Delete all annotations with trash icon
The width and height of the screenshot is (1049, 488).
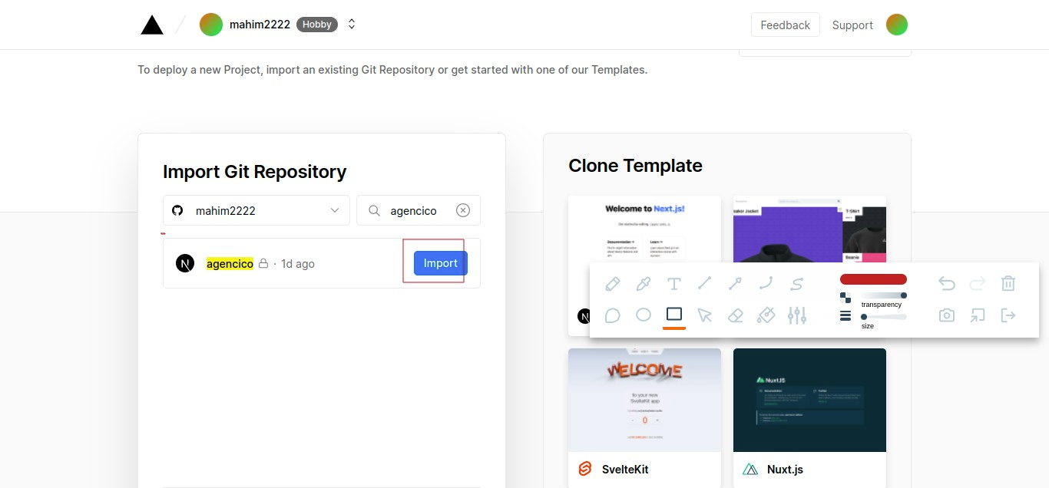(1008, 284)
